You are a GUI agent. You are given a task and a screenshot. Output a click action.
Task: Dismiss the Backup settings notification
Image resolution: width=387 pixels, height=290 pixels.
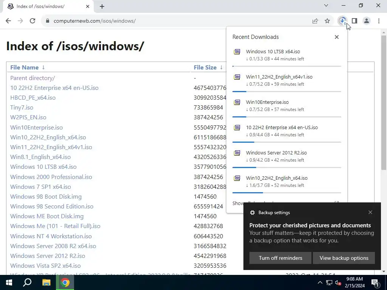(370, 212)
